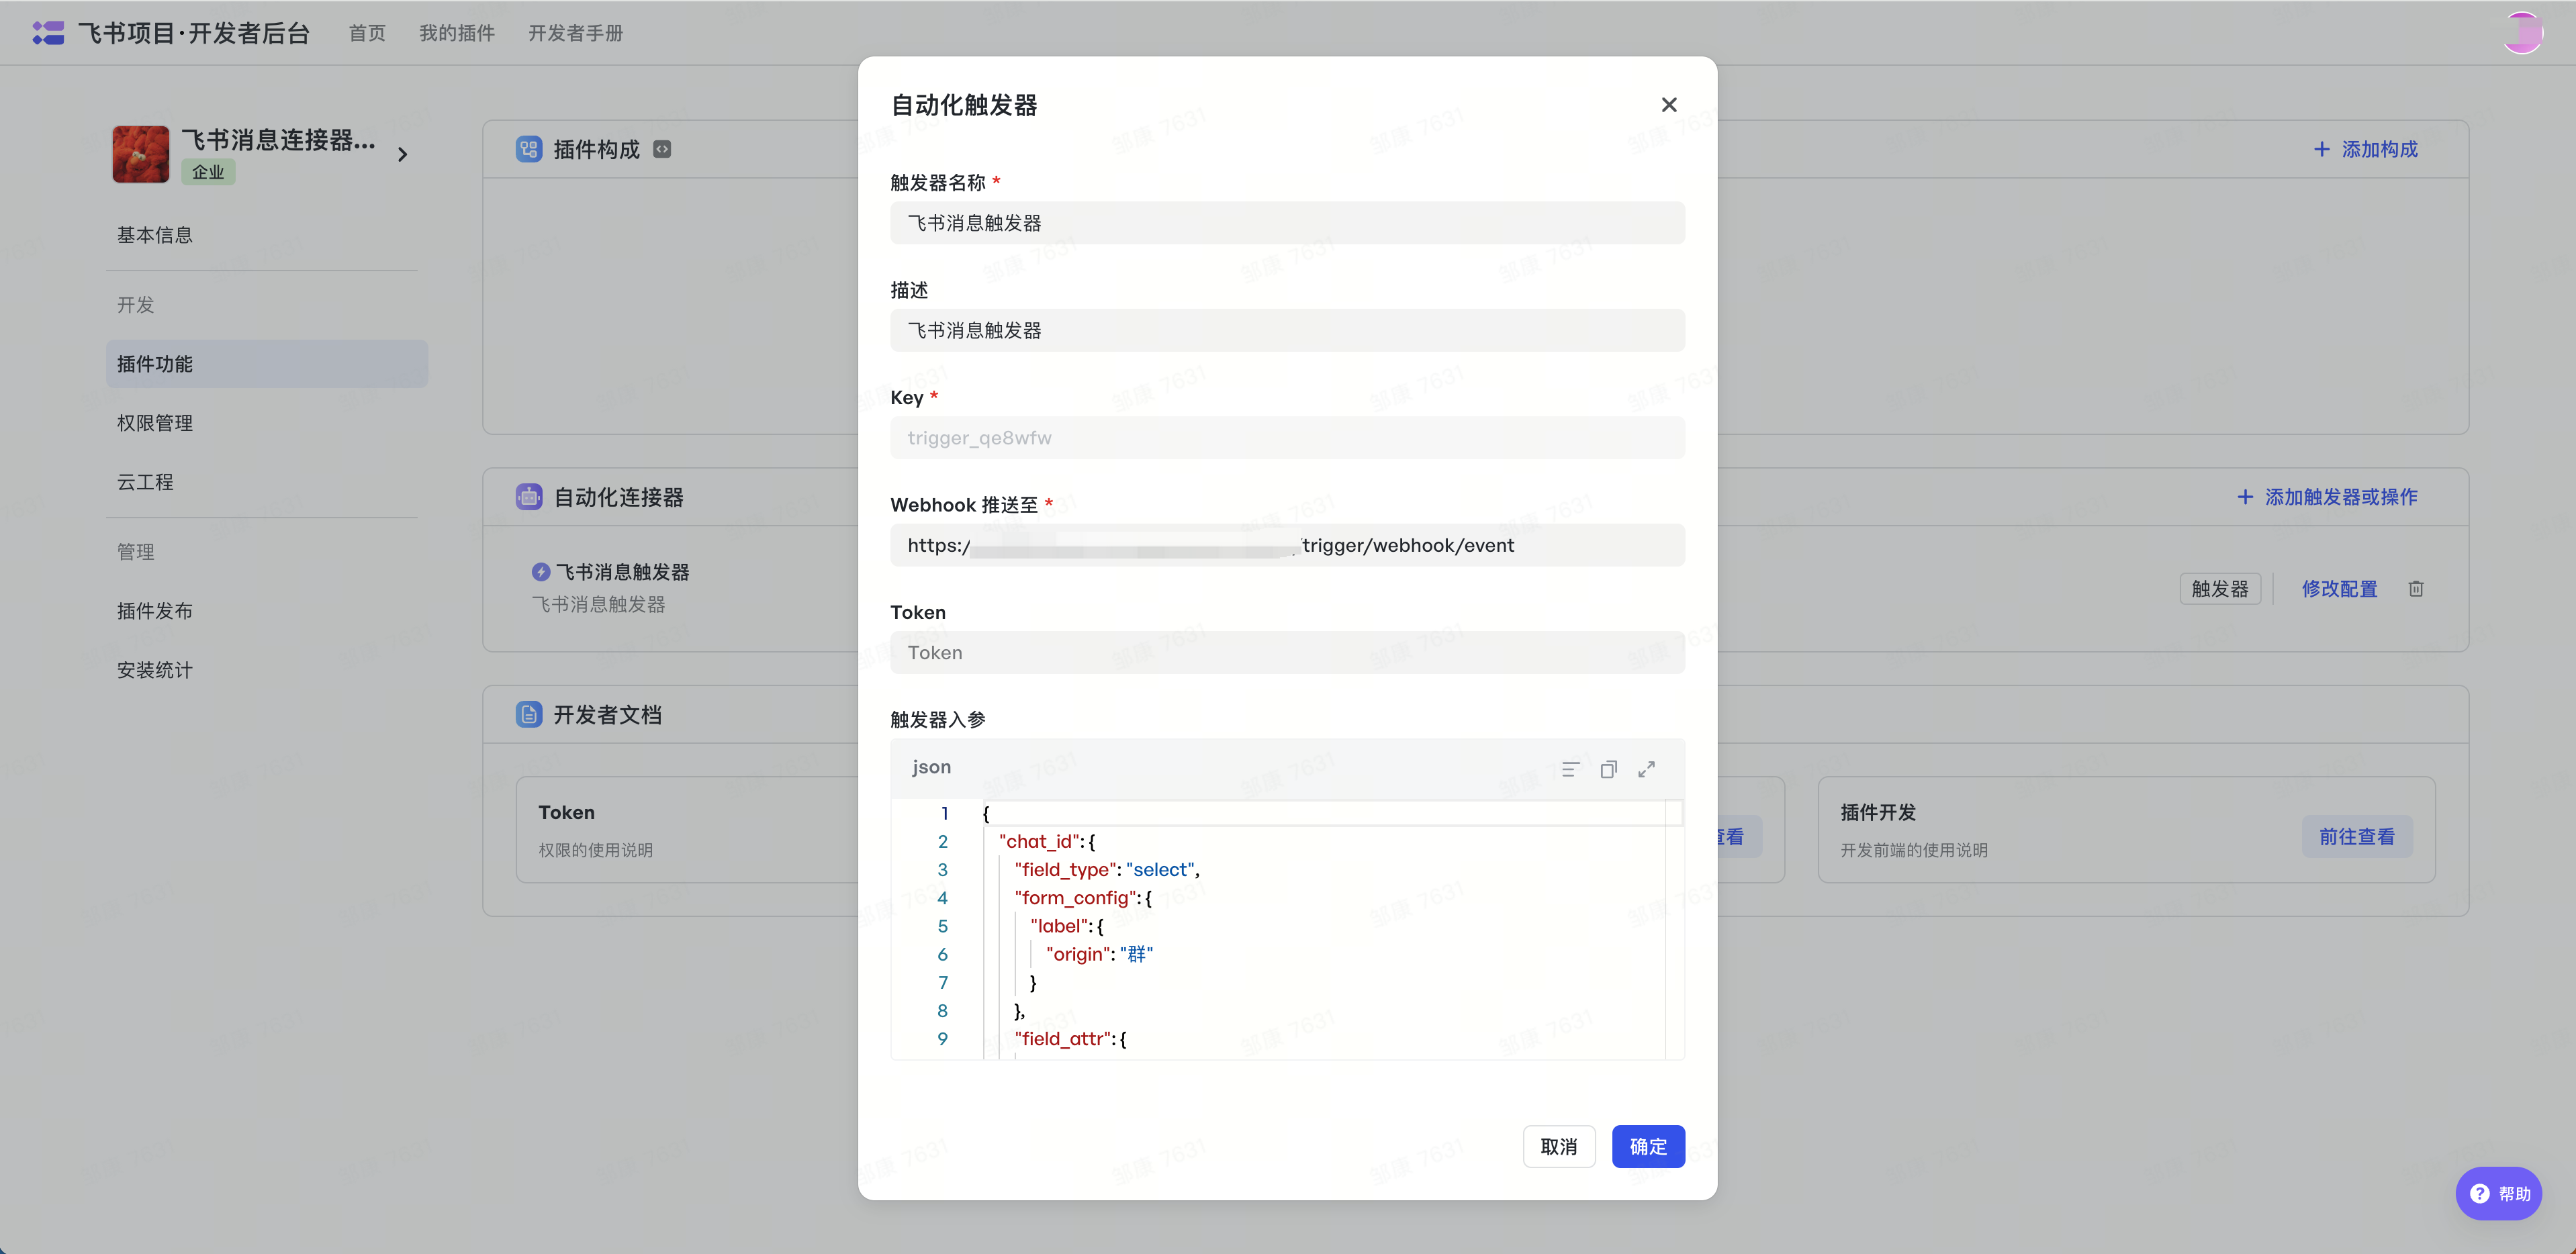Screen dimensions: 2576x1254
Task: Click the 飞书项目 logo icon
Action: [x=48, y=33]
